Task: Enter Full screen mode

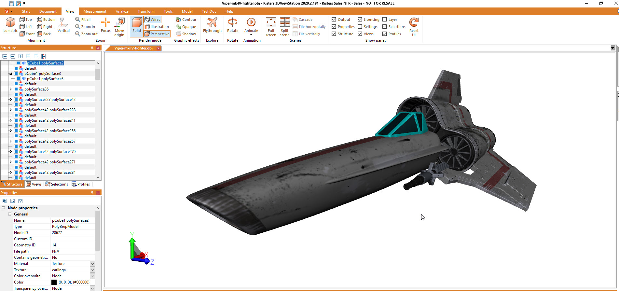Action: pyautogui.click(x=271, y=27)
